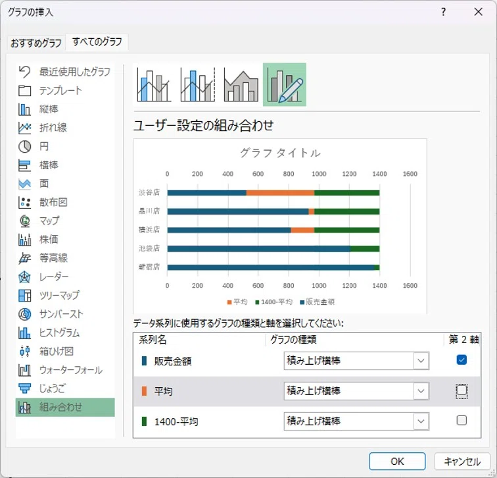The height and width of the screenshot is (478, 497).
Task: Click 販売金額 legend entry in preview
Action: (318, 302)
